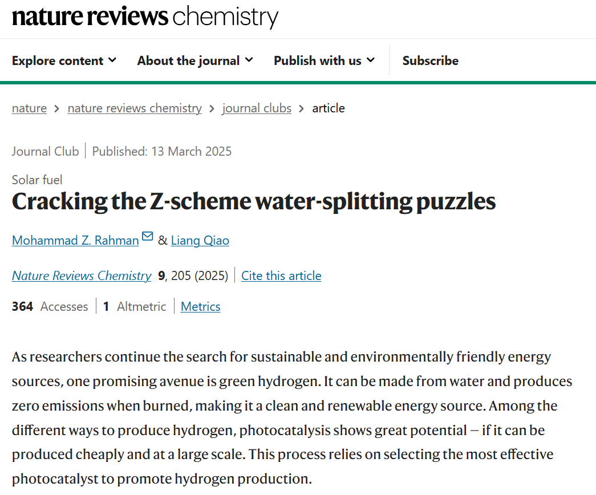
Task: Click the email envelope icon beside Mohammad Z. Rahman
Action: coord(148,237)
